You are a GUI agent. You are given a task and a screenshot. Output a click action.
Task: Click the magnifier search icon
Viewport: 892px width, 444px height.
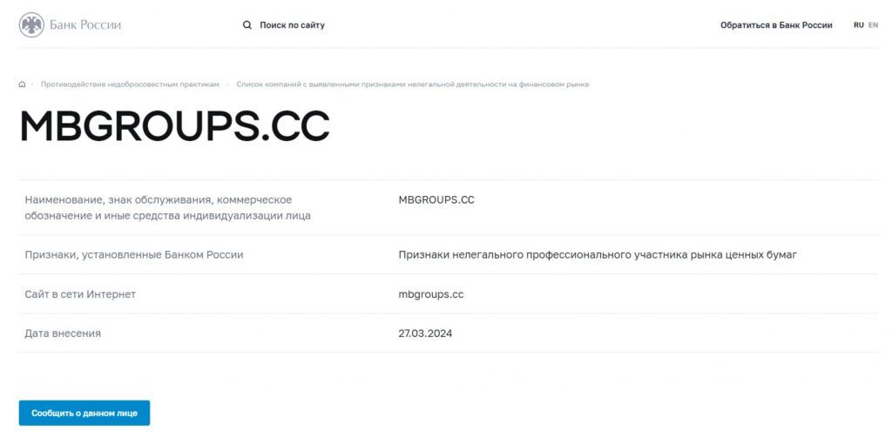tap(247, 25)
